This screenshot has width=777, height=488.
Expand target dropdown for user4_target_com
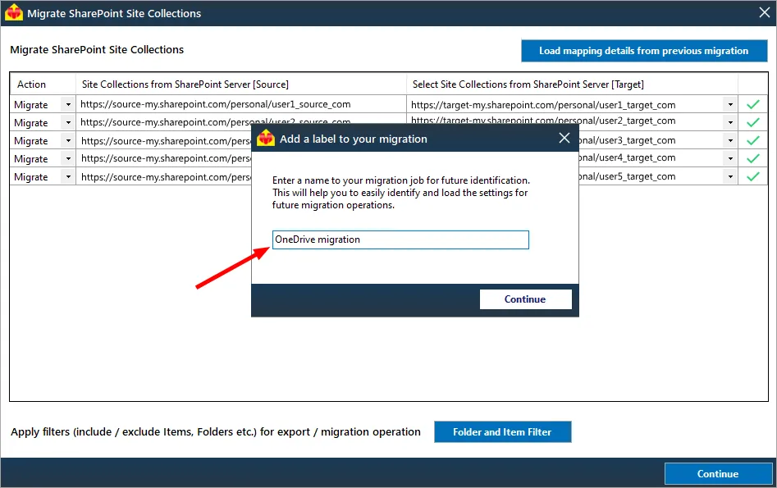(730, 158)
